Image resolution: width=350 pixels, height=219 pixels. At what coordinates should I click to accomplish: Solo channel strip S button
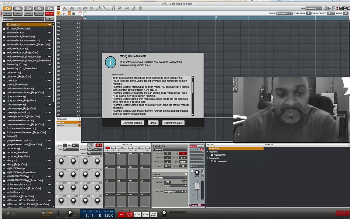point(203,171)
